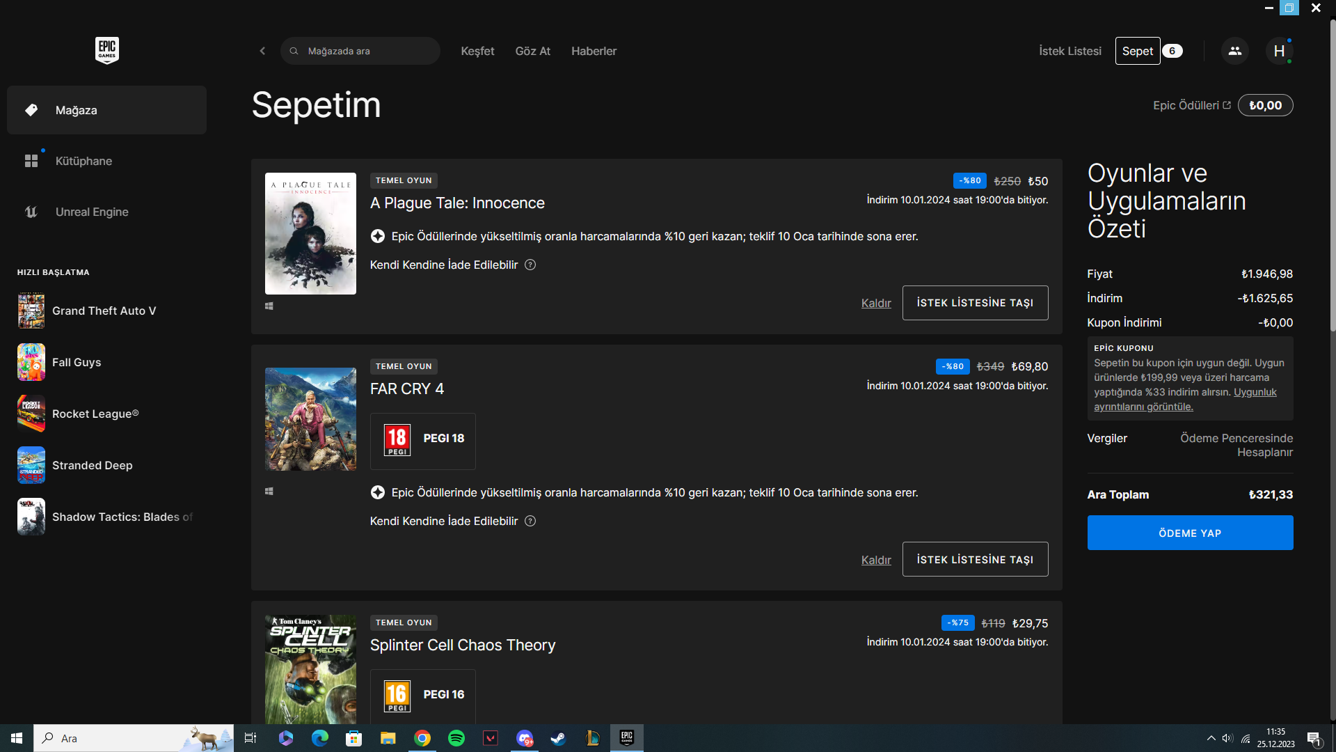This screenshot has height=752, width=1336.
Task: Click refund info icon for A Plague Tale
Action: tap(530, 265)
